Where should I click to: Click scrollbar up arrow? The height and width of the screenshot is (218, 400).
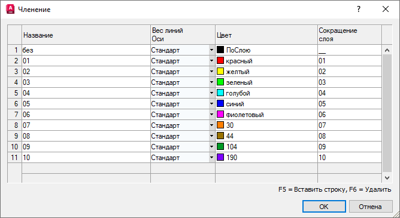[387, 50]
